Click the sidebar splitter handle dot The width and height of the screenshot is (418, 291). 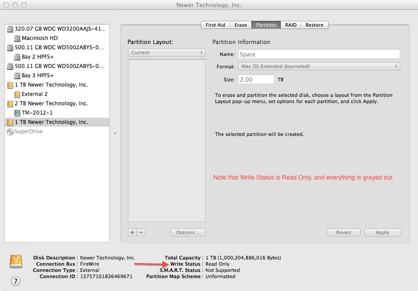(x=115, y=133)
